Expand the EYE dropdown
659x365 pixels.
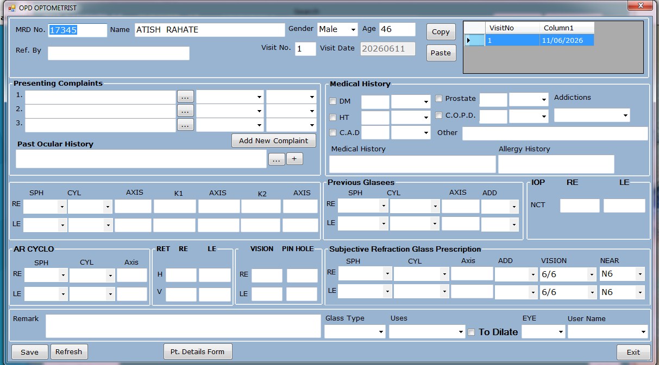(543, 331)
